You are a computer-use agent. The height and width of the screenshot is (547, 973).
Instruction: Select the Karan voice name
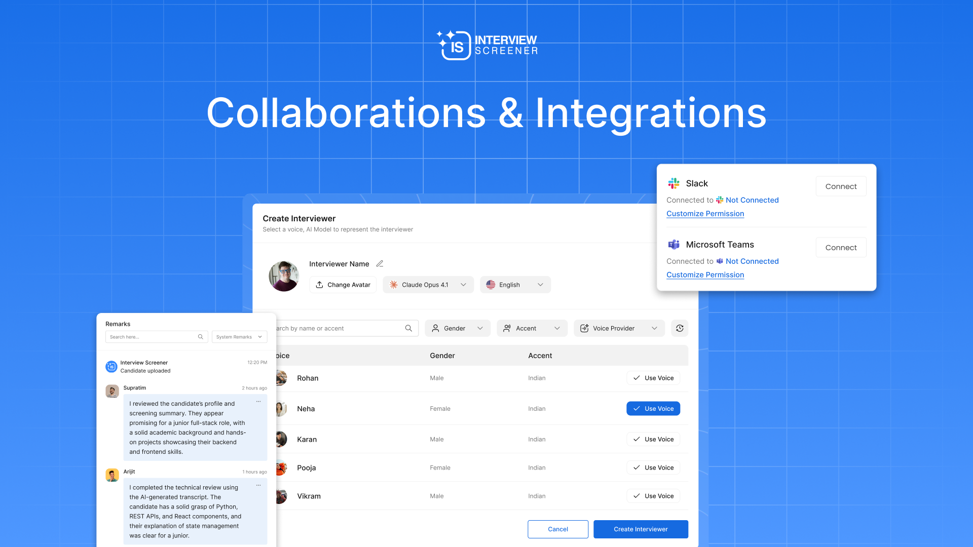tap(307, 440)
